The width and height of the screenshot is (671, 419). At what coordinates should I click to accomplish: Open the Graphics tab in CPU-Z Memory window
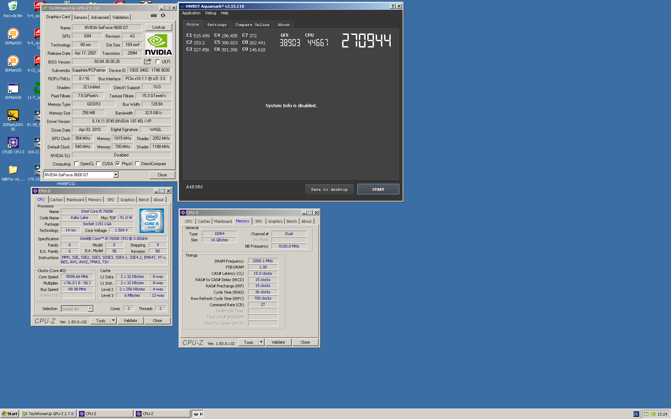[275, 221]
